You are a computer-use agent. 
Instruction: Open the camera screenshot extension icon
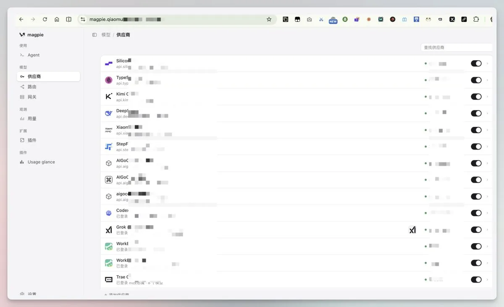[310, 19]
